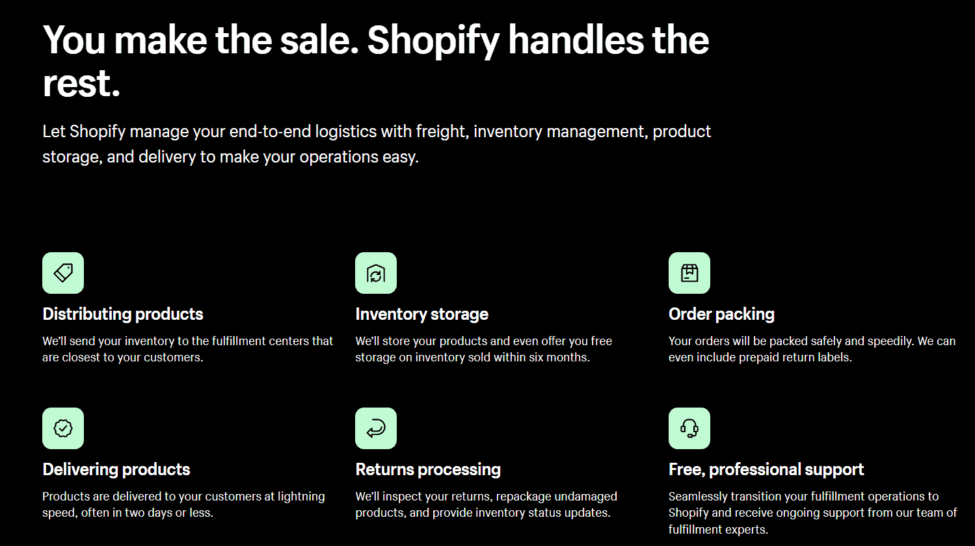Click the text about fulfillment experts support

[x=813, y=513]
